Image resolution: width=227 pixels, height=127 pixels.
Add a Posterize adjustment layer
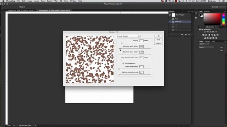pyautogui.click(x=207, y=38)
